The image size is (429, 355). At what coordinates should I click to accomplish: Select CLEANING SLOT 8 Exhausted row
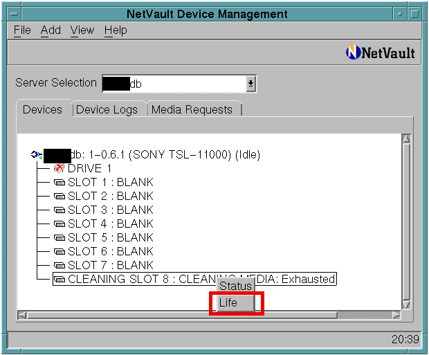pyautogui.click(x=194, y=279)
